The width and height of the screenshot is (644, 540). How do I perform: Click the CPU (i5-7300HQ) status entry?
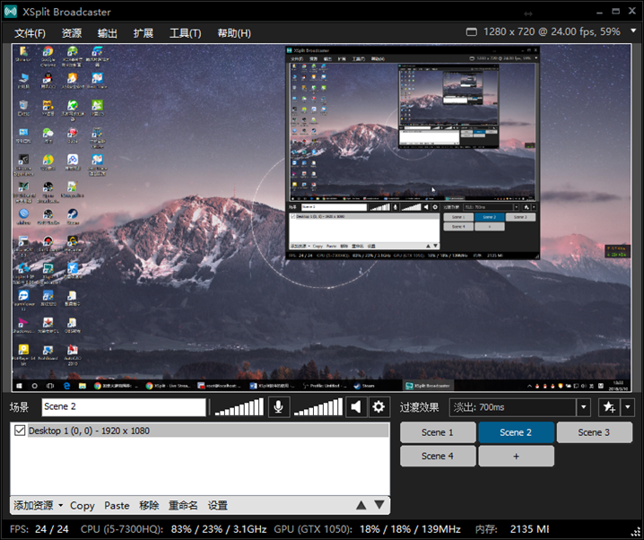pos(173,529)
